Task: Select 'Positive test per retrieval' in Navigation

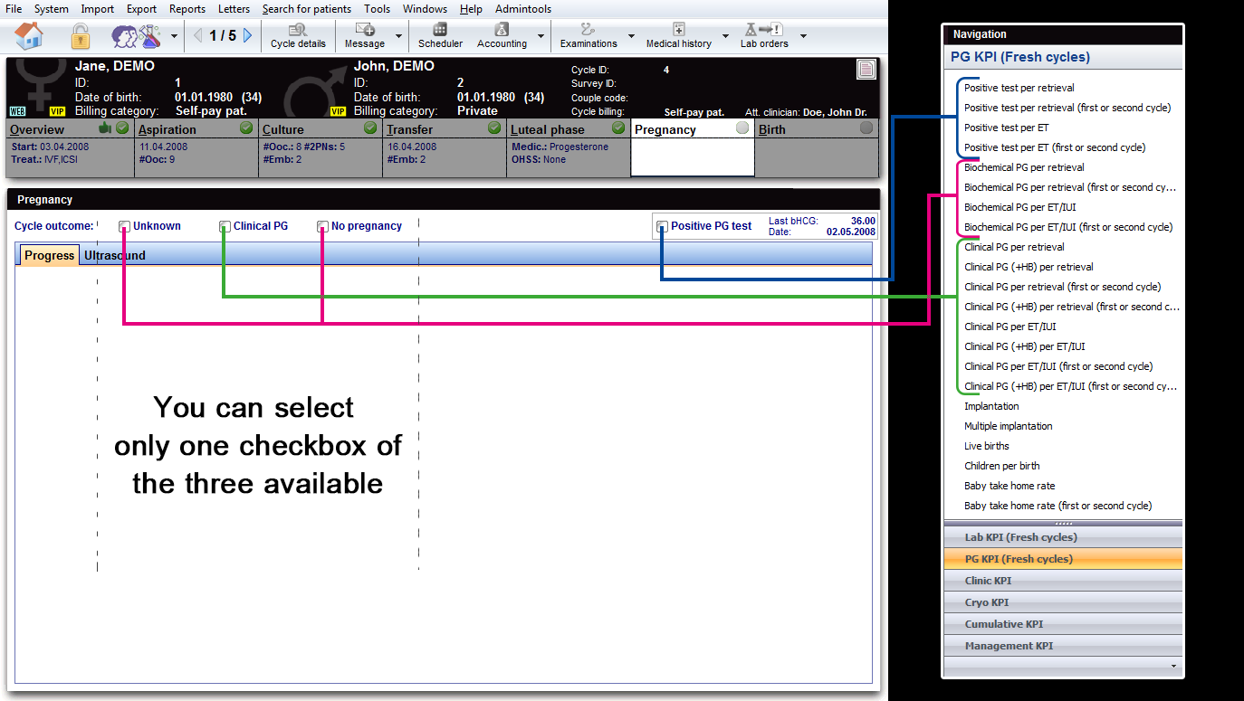Action: tap(1019, 88)
